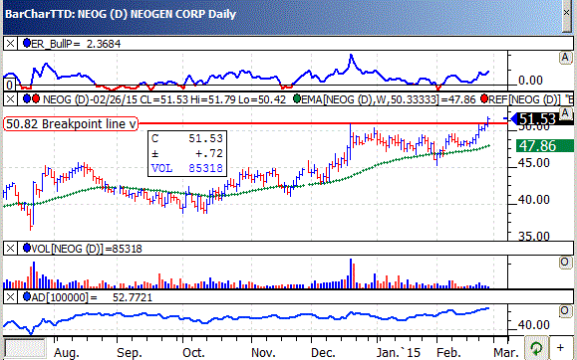Click the 51.53 current price marker

pyautogui.click(x=536, y=119)
